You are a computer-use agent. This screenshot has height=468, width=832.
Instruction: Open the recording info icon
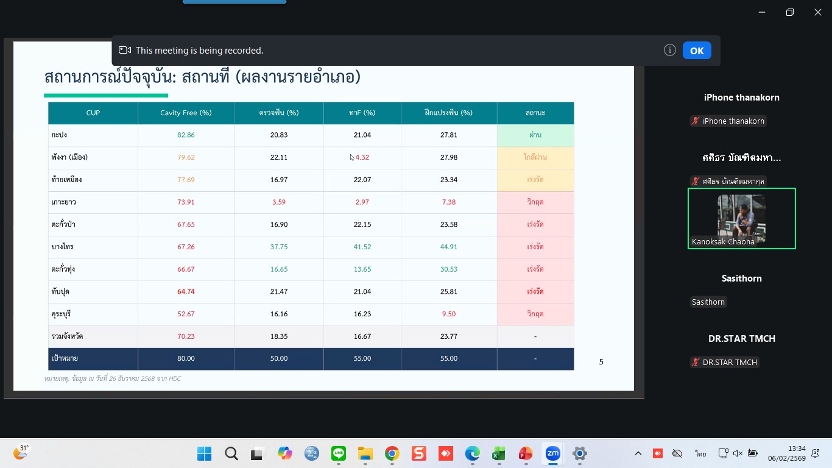670,51
